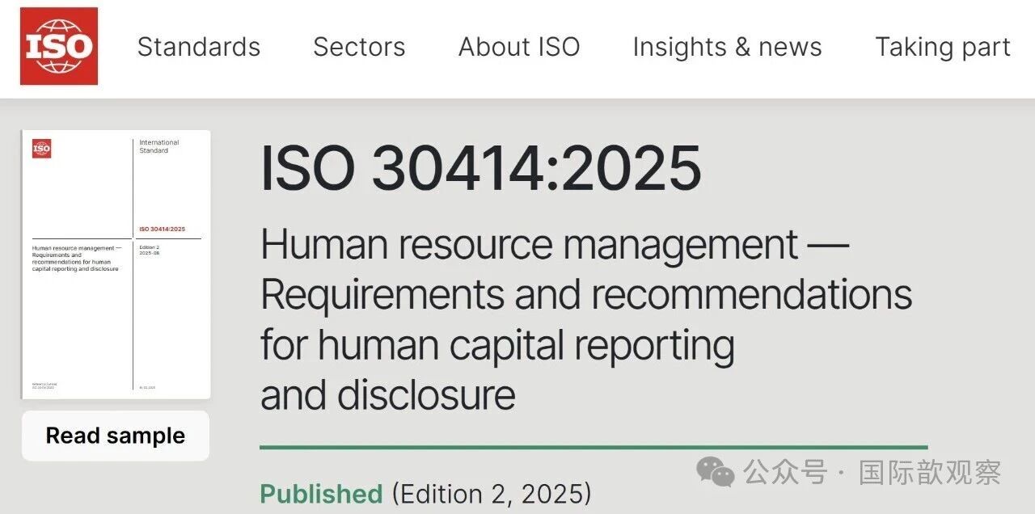Screen dimensions: 1035x514
Task: Click the green Published status label
Action: (x=321, y=493)
